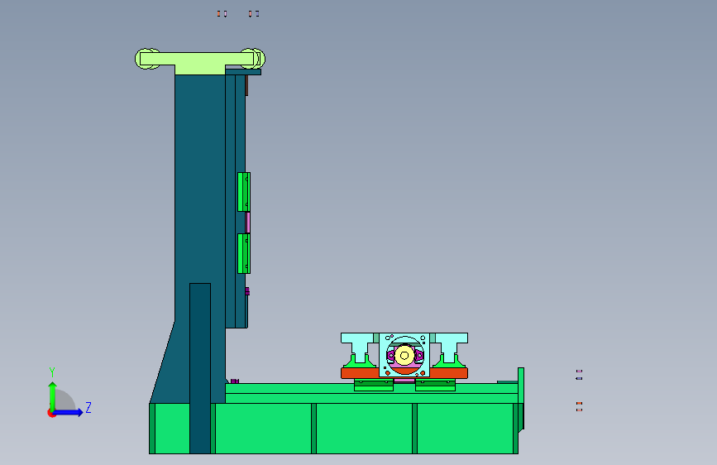The height and width of the screenshot is (465, 717).
Task: Select the rightmost green base frame panel
Action: (x=465, y=429)
